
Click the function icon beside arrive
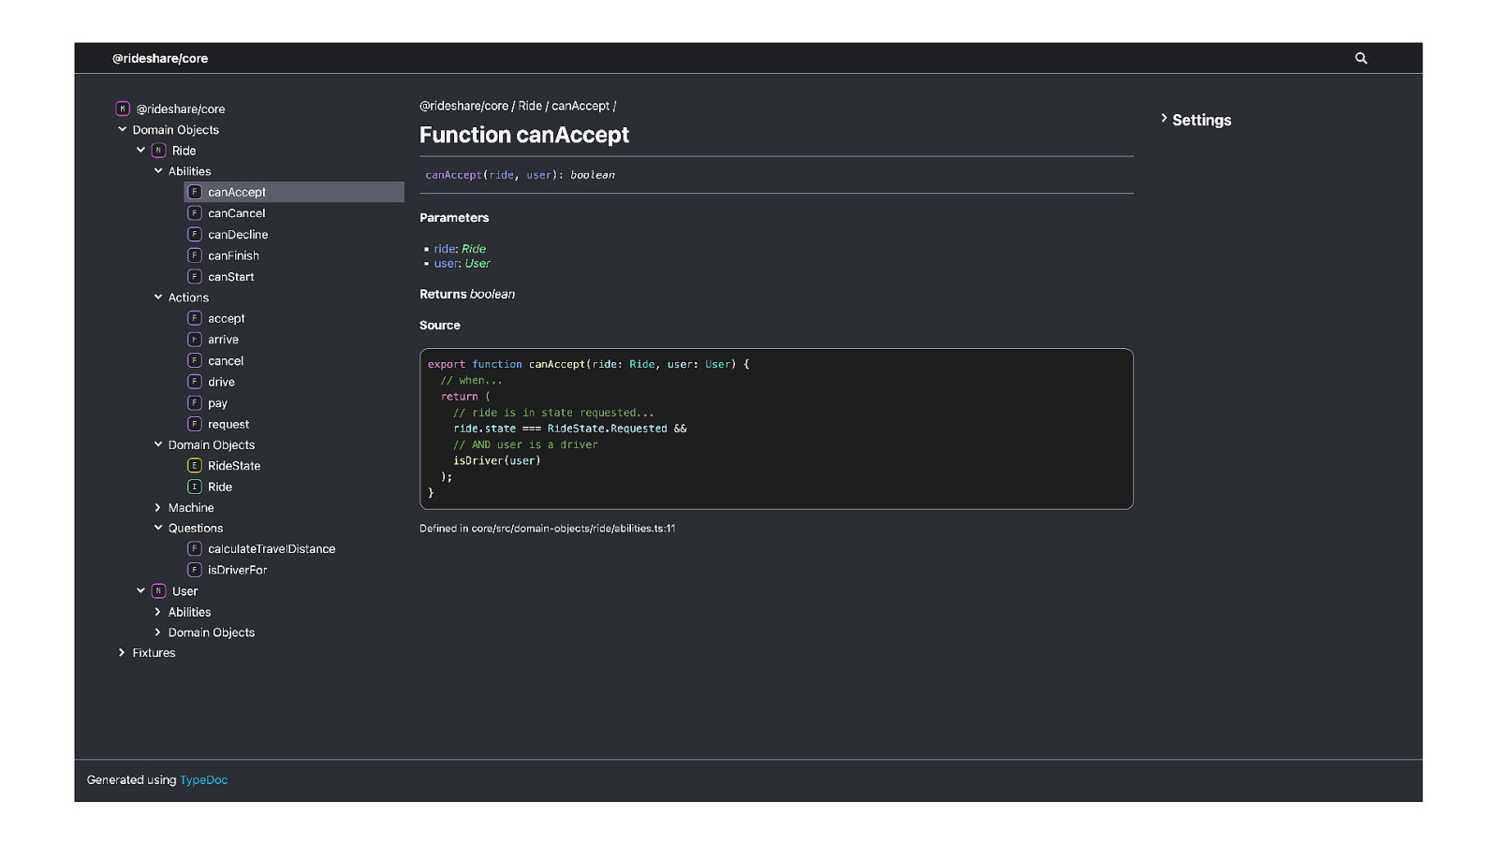(195, 340)
